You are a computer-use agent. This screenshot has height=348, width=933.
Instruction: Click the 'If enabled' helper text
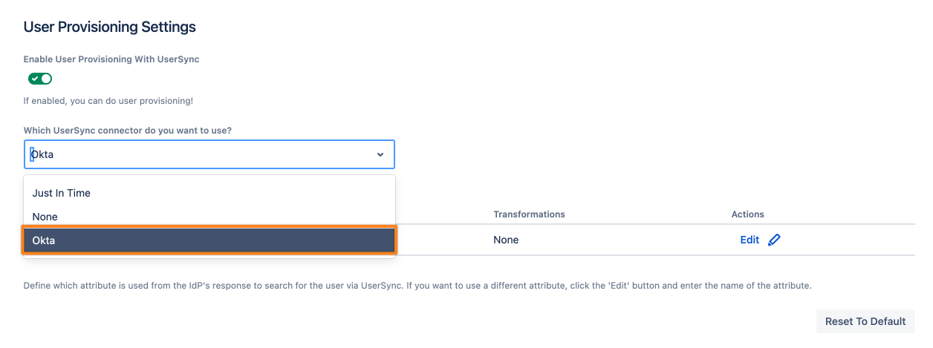pos(108,101)
